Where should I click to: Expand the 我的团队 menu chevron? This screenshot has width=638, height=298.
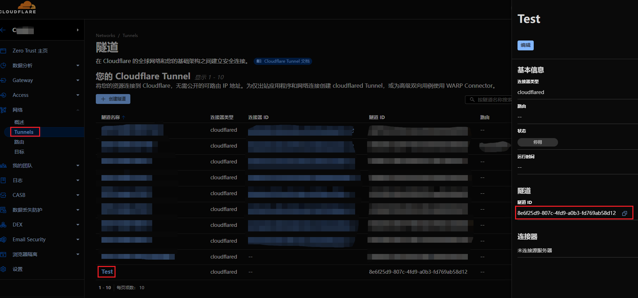click(x=78, y=166)
